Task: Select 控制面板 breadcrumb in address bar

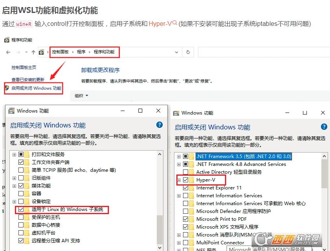Action: tap(60, 52)
